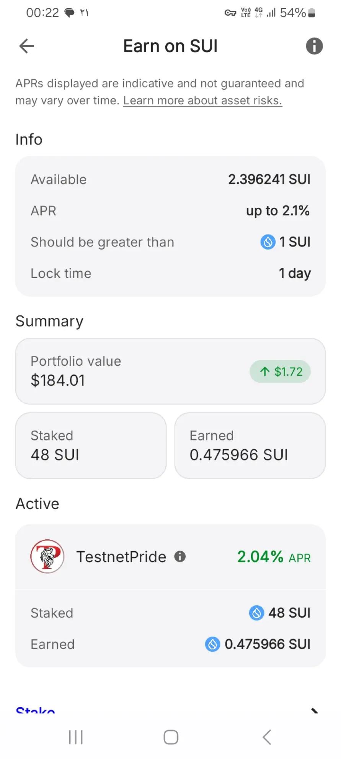The image size is (341, 759).
Task: Tap the partially visible Stake link
Action: click(35, 710)
